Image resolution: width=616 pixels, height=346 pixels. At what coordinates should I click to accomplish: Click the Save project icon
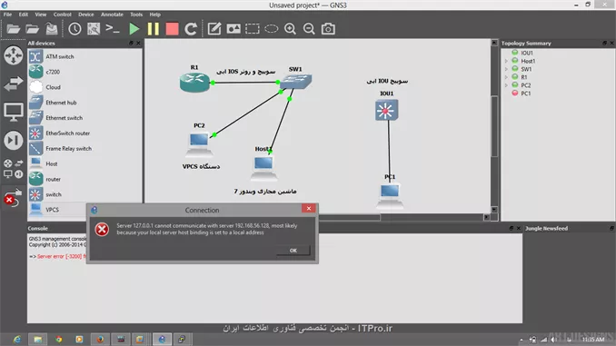point(52,29)
